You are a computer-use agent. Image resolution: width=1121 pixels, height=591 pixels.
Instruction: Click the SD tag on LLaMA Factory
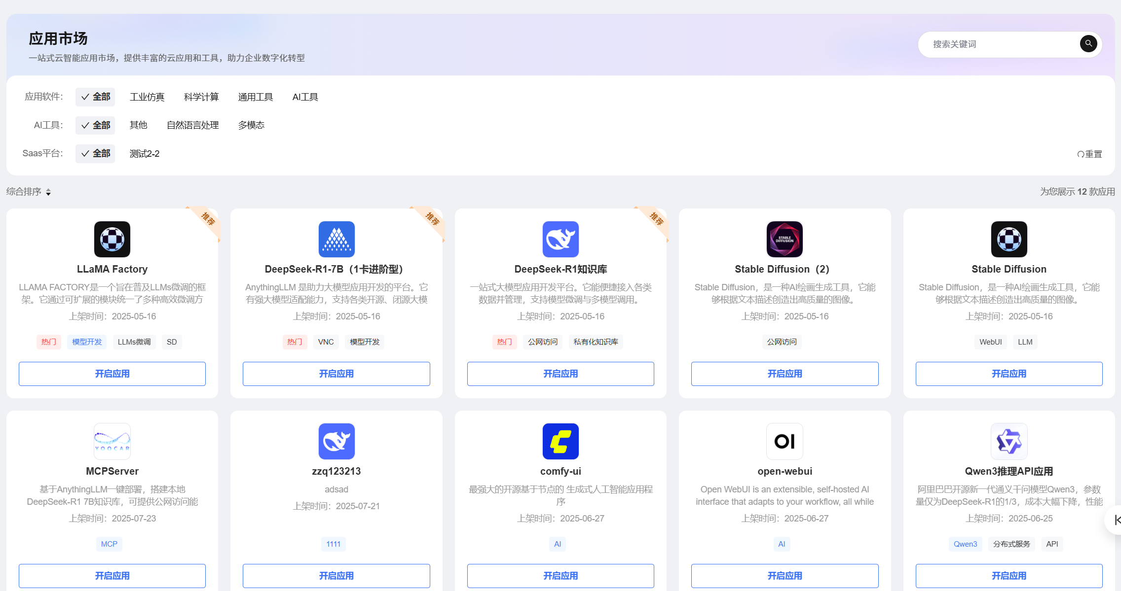(x=172, y=342)
